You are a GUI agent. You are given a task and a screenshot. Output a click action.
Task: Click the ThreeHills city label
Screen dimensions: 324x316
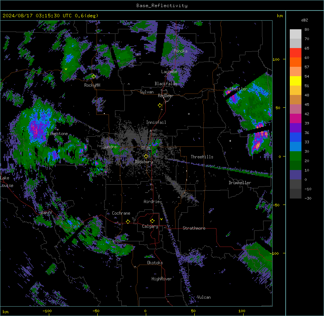202,157
